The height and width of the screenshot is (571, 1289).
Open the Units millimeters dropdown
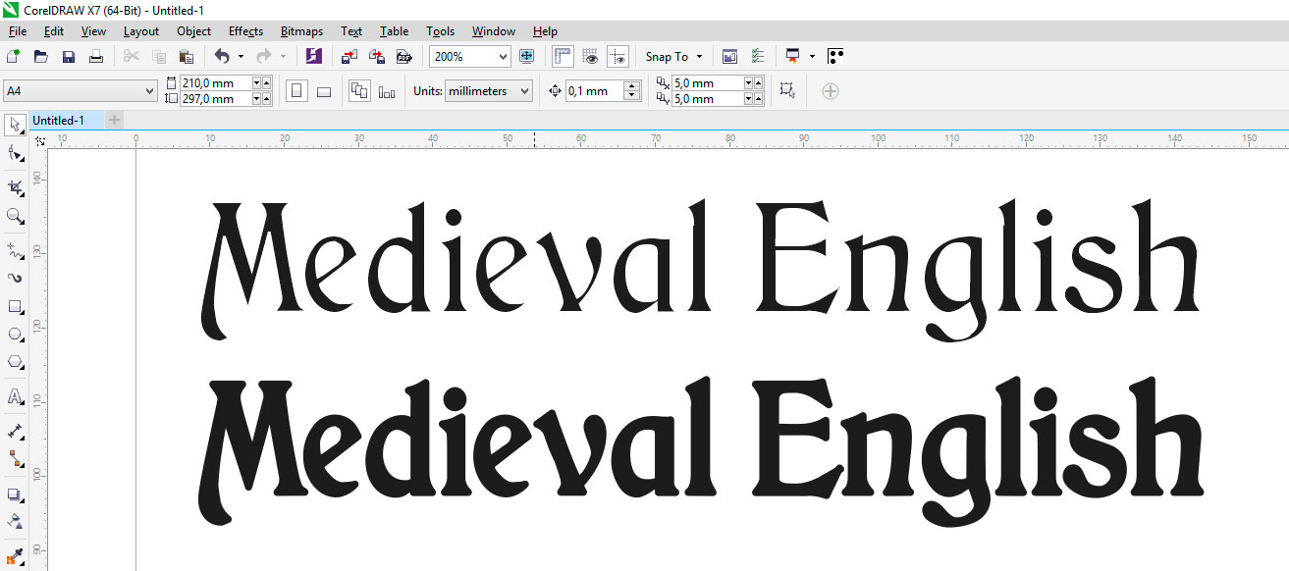tap(524, 91)
